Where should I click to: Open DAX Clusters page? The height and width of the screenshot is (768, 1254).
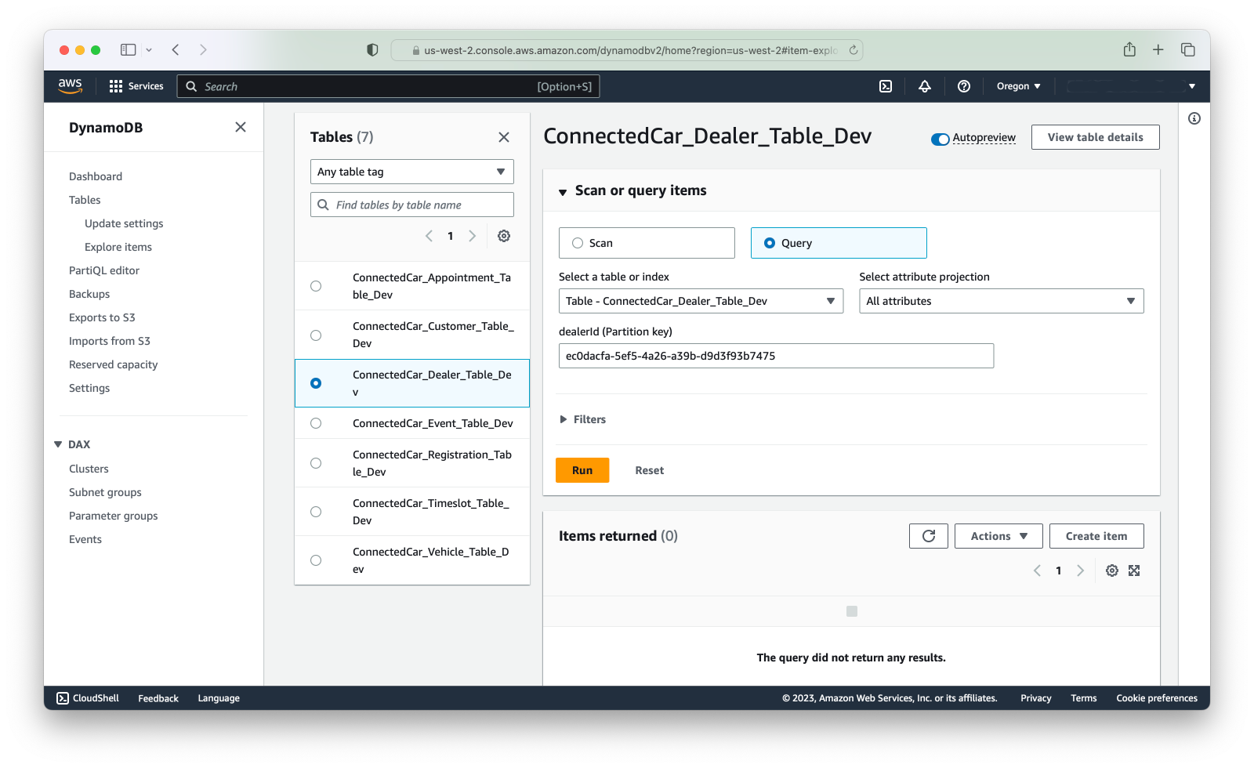tap(89, 469)
